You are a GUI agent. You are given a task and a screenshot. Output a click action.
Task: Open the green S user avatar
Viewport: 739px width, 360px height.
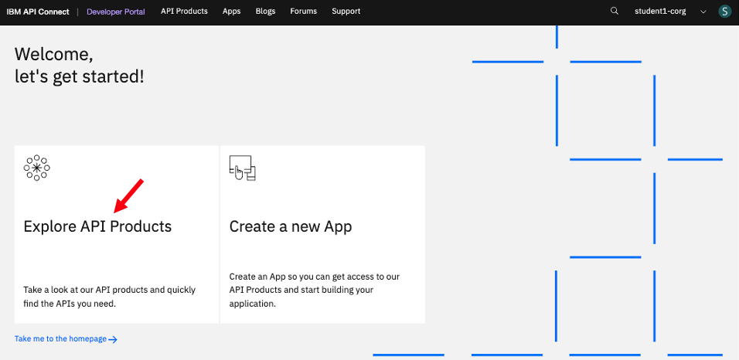(x=724, y=12)
